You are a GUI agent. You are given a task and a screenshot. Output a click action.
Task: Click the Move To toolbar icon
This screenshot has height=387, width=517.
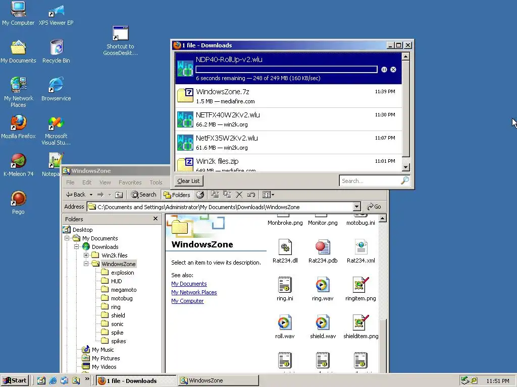click(x=215, y=195)
